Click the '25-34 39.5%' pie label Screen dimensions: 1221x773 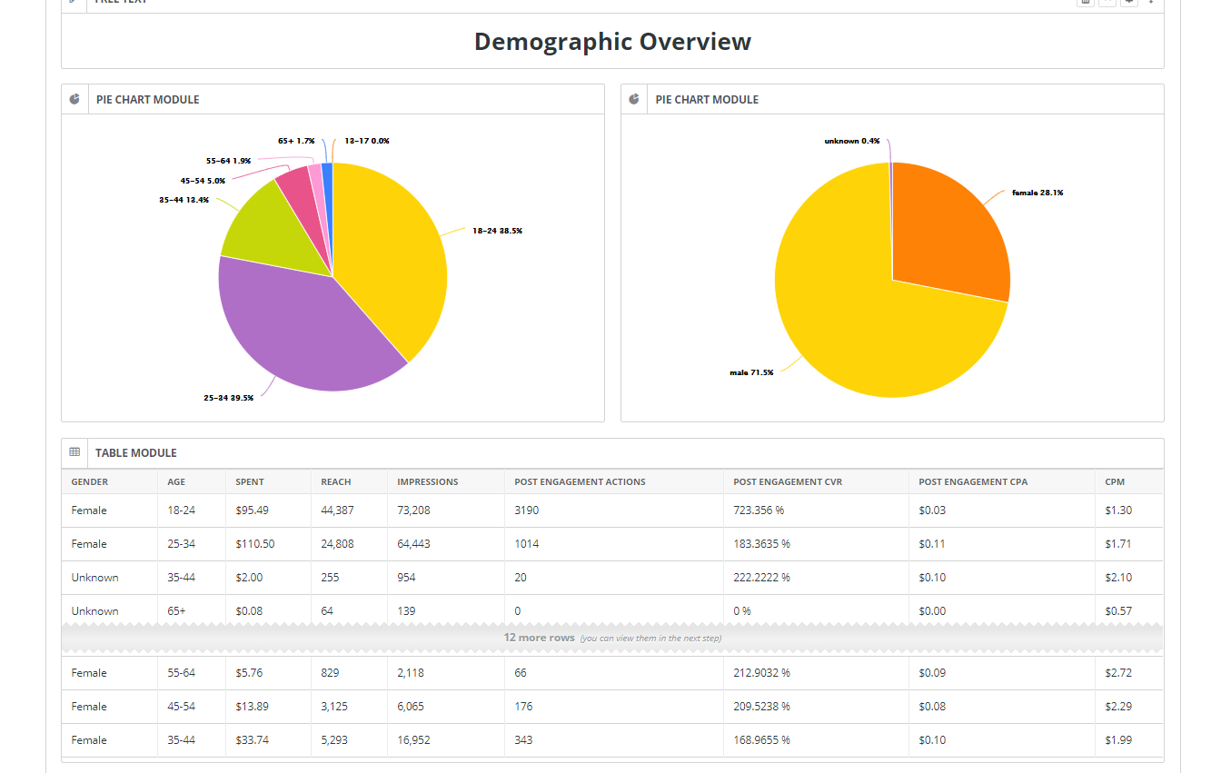(x=228, y=398)
